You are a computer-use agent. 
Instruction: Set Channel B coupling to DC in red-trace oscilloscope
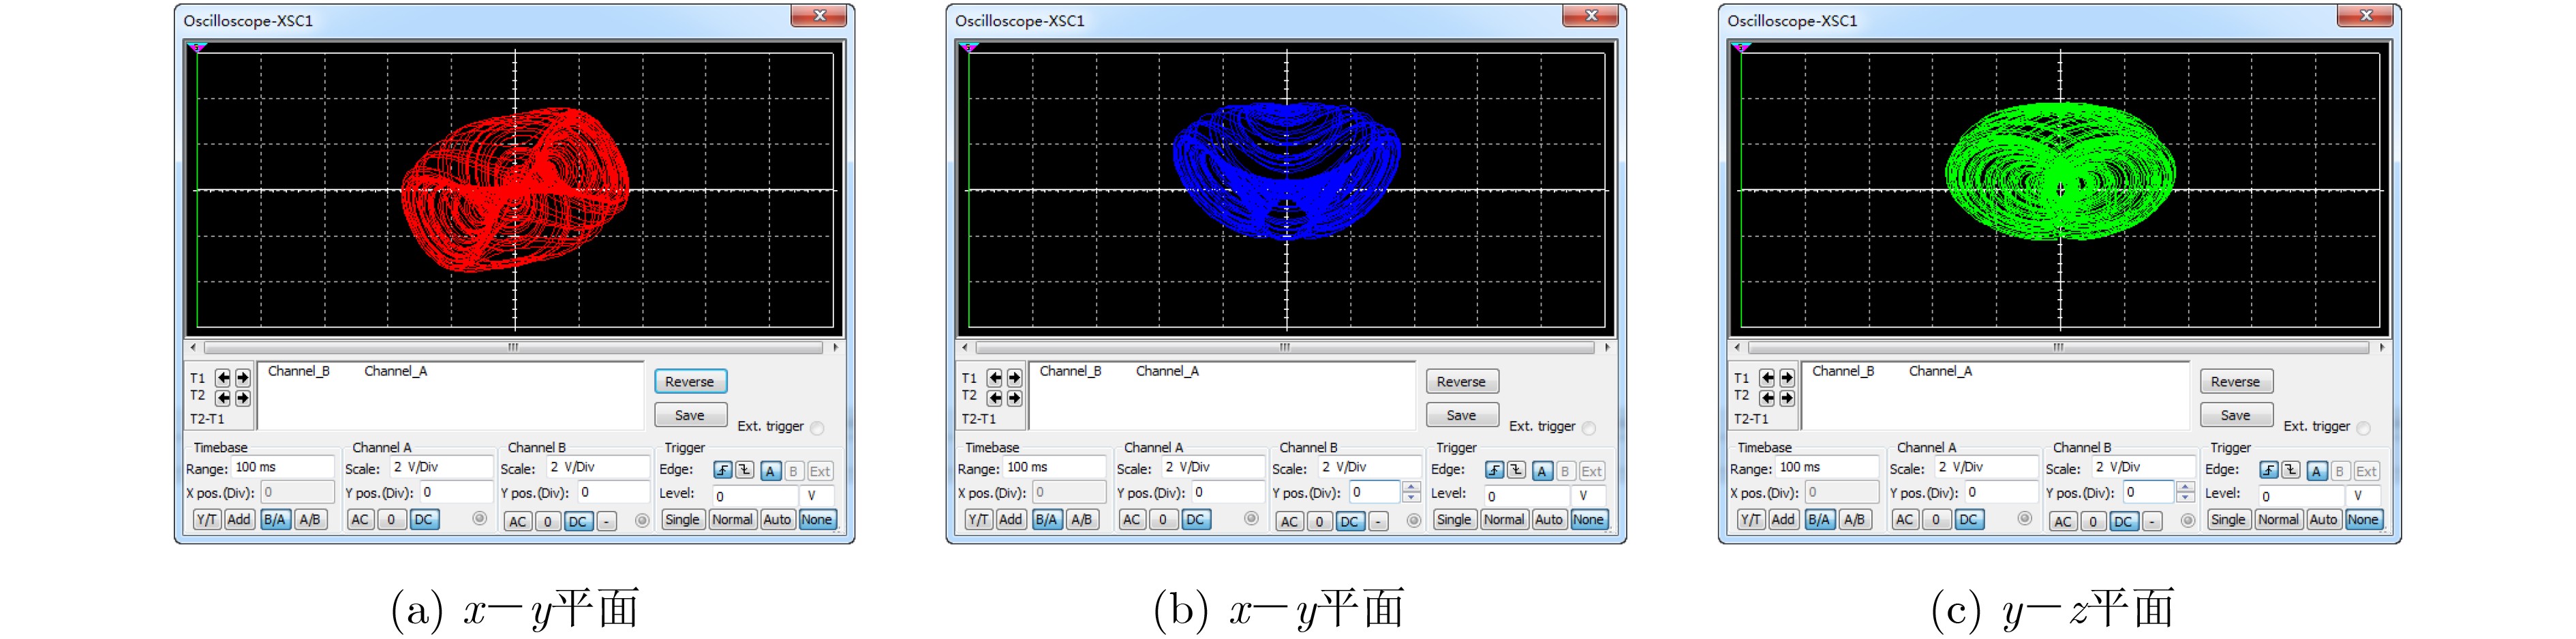click(x=578, y=522)
